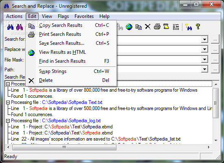Click the results vertical scrollbar down arrow

[x=216, y=141]
